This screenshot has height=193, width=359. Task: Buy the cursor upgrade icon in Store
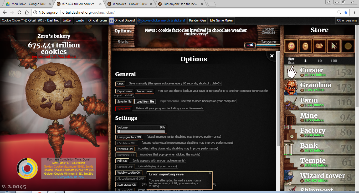point(334,46)
